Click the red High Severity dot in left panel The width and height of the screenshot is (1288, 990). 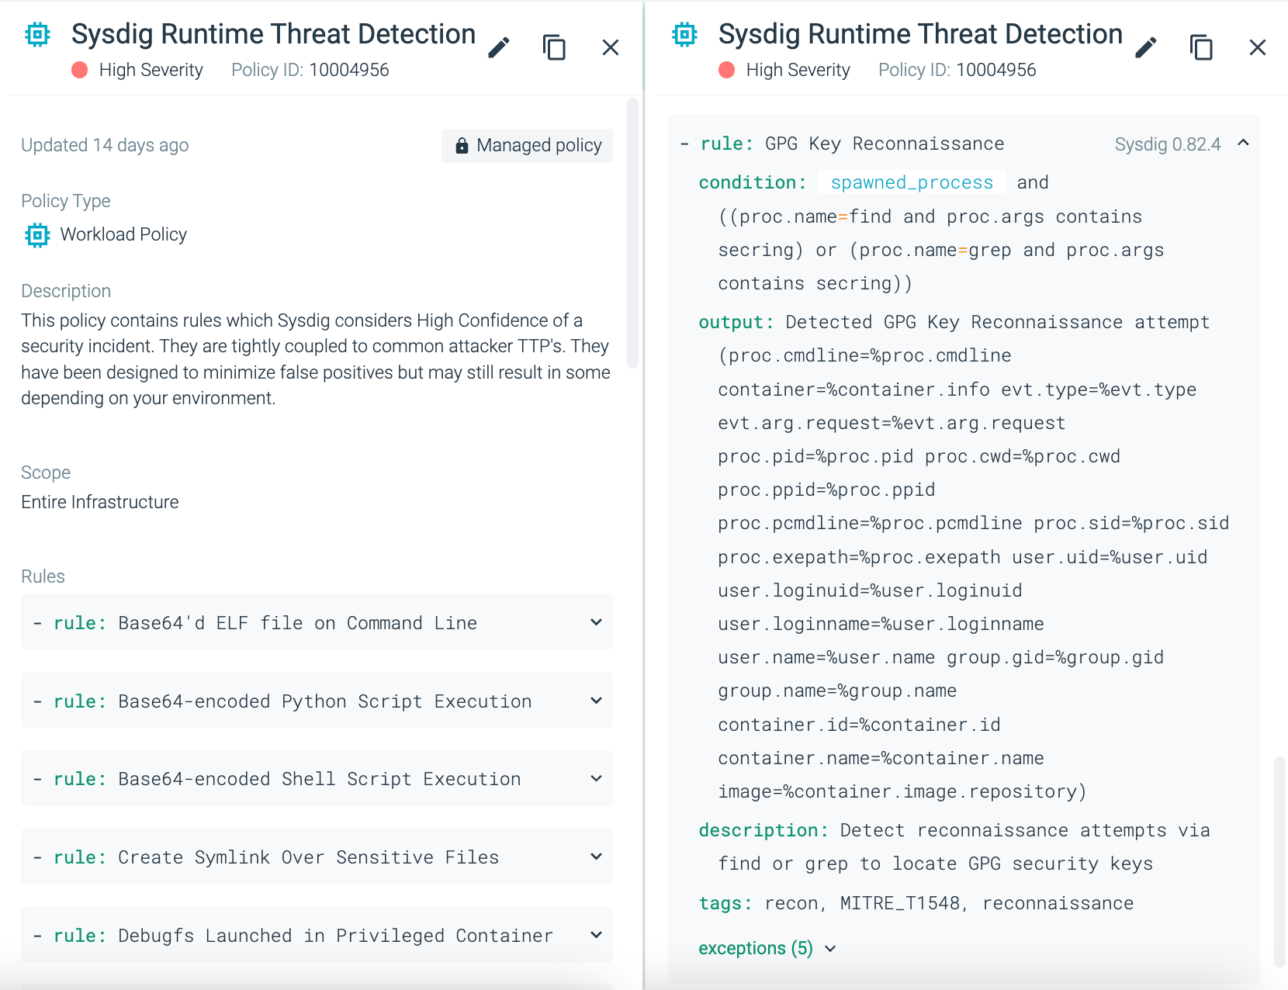[79, 71]
